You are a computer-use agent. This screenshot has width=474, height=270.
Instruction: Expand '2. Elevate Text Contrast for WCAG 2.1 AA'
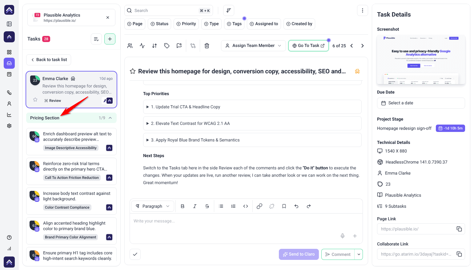point(252,123)
